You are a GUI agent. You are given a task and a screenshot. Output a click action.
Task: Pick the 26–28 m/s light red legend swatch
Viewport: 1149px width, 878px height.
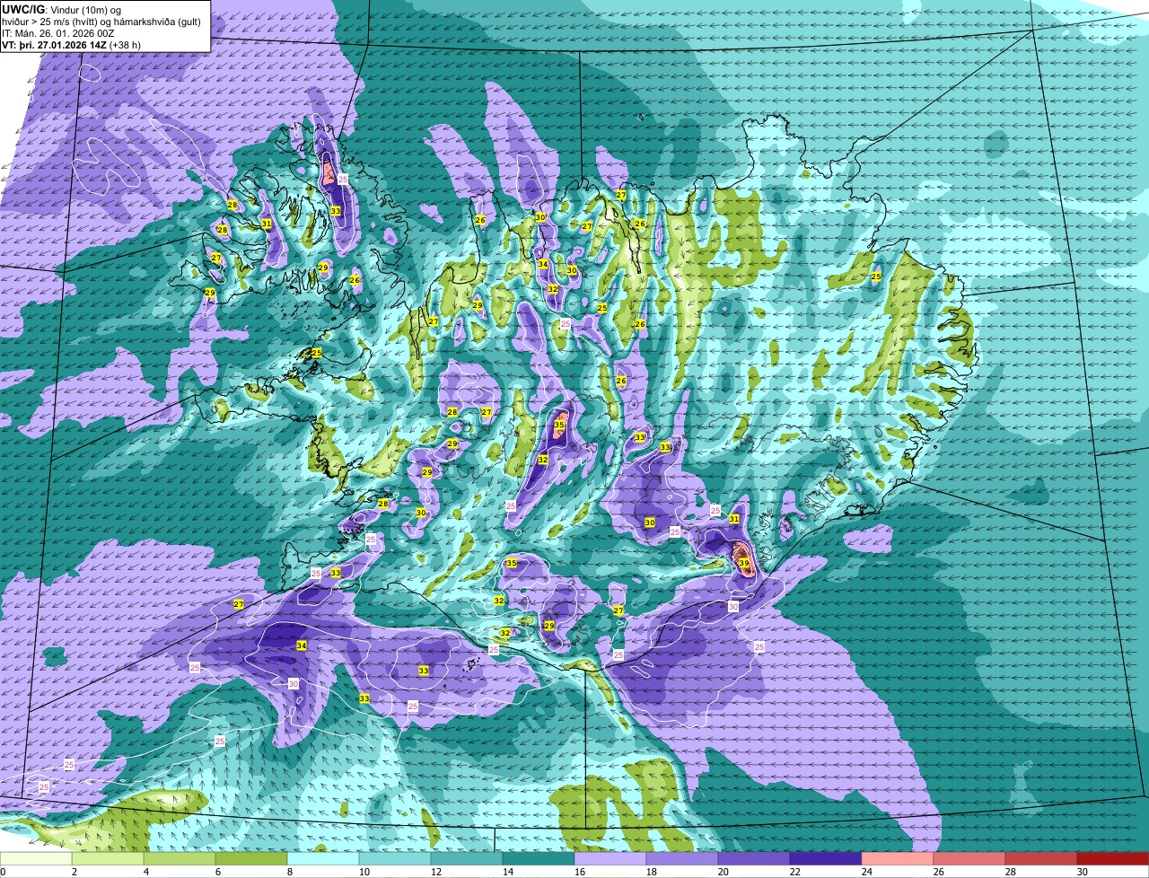(x=969, y=859)
